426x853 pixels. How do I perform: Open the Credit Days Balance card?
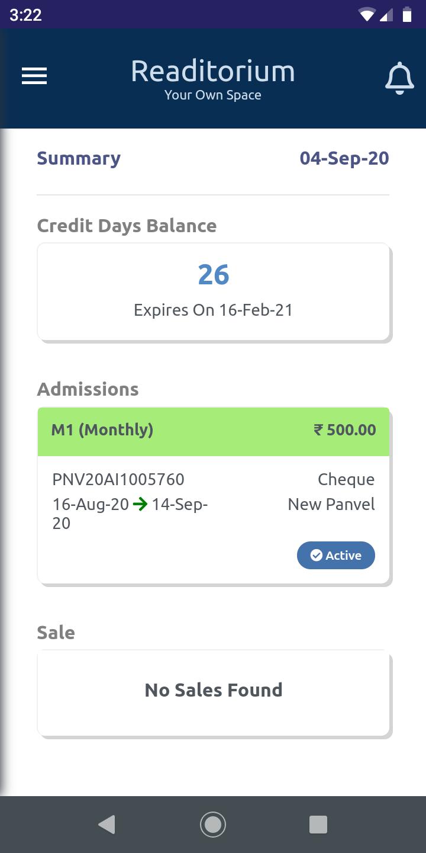click(x=214, y=291)
